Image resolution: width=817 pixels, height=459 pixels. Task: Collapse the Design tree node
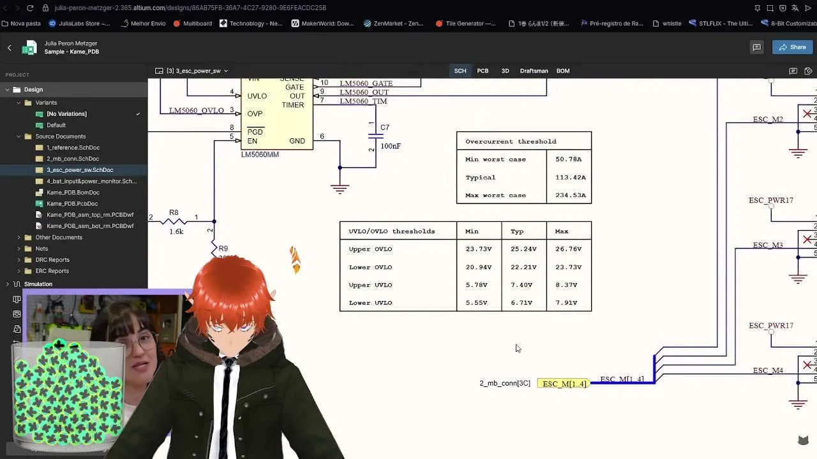click(8, 90)
